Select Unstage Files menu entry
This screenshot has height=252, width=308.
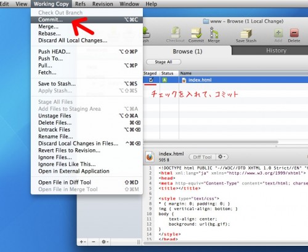[x=87, y=116]
